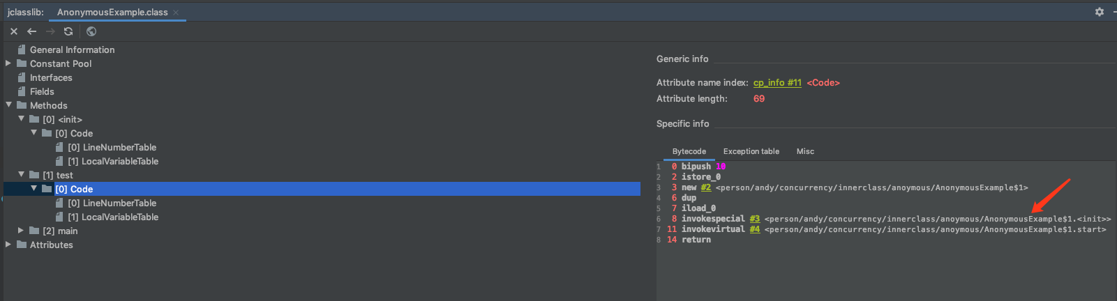Click the forward arrow navigation icon
This screenshot has height=301, width=1117.
50,31
